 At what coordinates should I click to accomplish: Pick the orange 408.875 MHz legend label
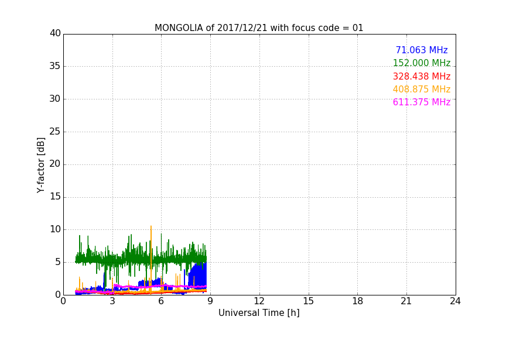tap(422, 89)
